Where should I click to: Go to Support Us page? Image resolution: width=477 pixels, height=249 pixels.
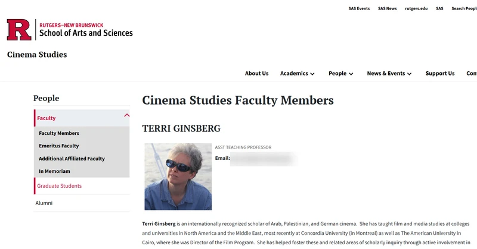tap(440, 74)
